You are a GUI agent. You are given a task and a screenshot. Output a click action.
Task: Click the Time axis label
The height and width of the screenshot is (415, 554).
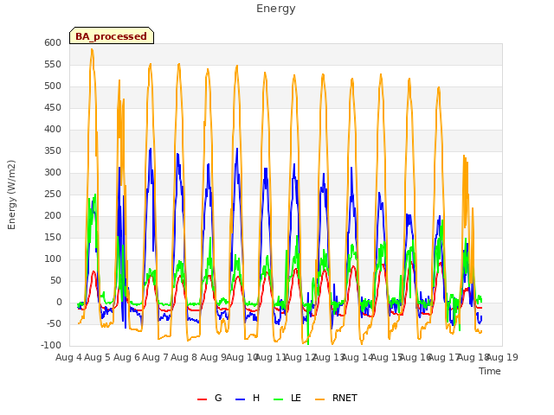[490, 371]
